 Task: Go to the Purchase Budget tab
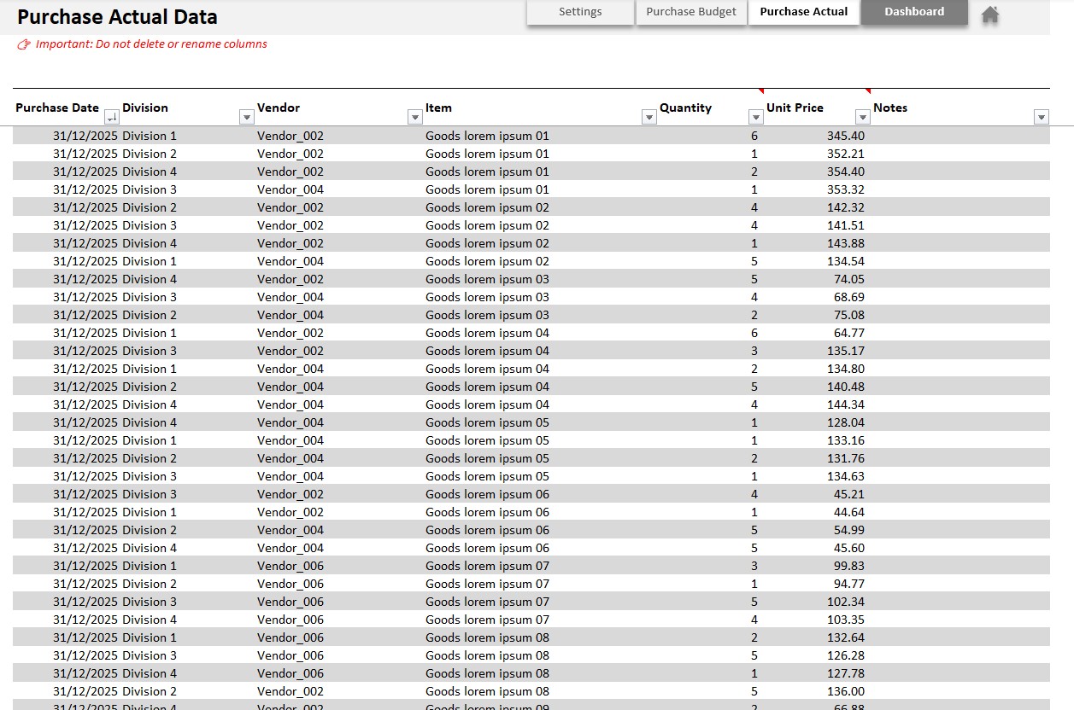(x=691, y=12)
